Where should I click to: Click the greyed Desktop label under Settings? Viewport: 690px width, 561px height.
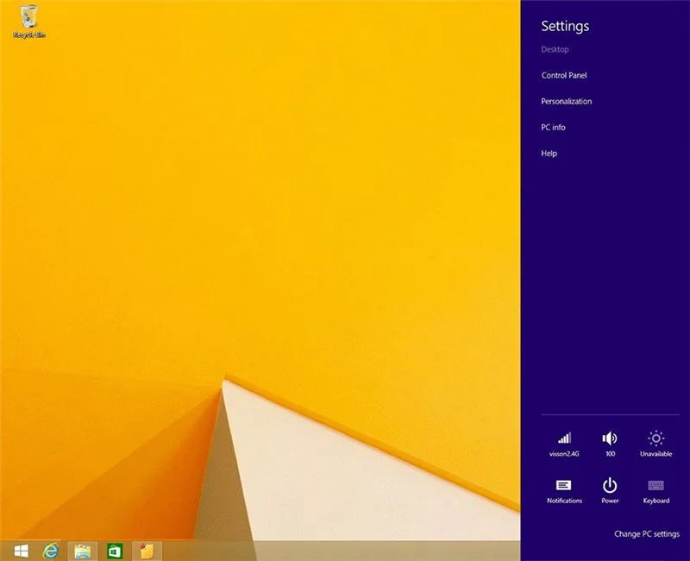click(x=555, y=49)
